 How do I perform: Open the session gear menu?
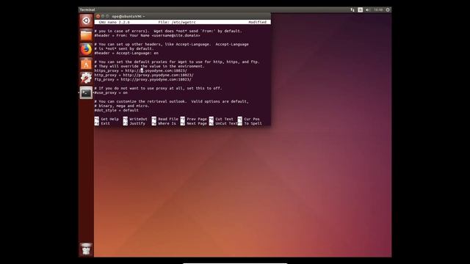pos(388,10)
